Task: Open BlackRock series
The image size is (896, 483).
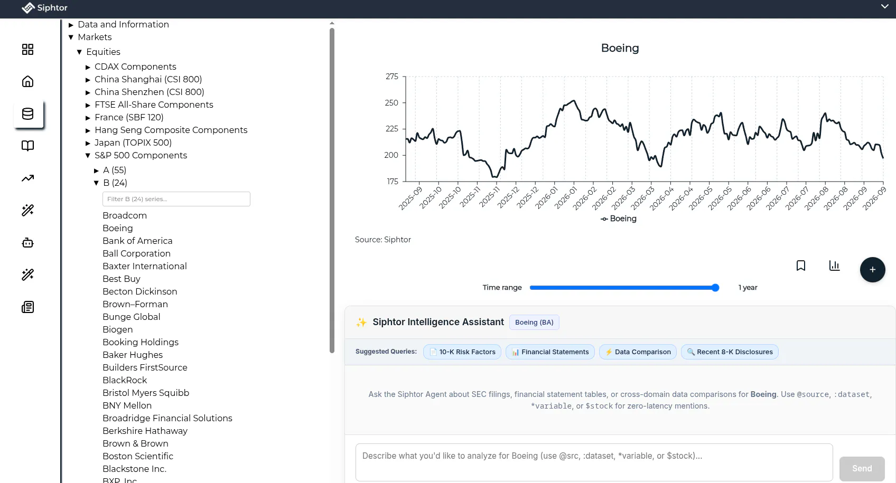Action: 125,380
